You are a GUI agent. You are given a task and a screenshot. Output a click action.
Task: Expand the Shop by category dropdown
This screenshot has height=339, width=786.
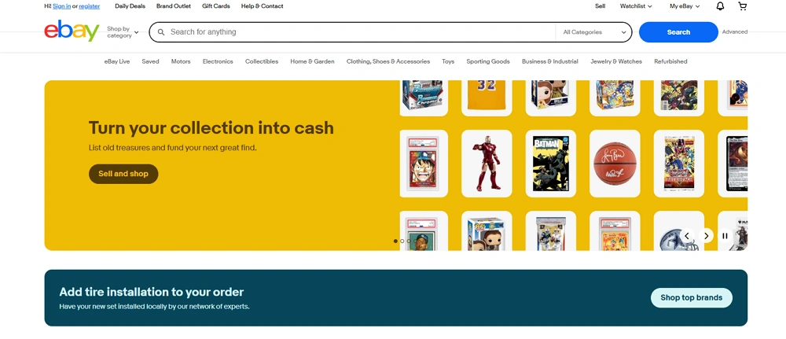coord(123,32)
